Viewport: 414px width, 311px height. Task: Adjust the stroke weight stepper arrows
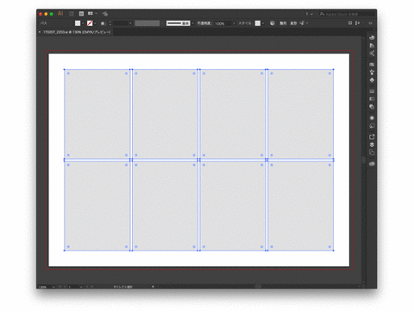(110, 23)
